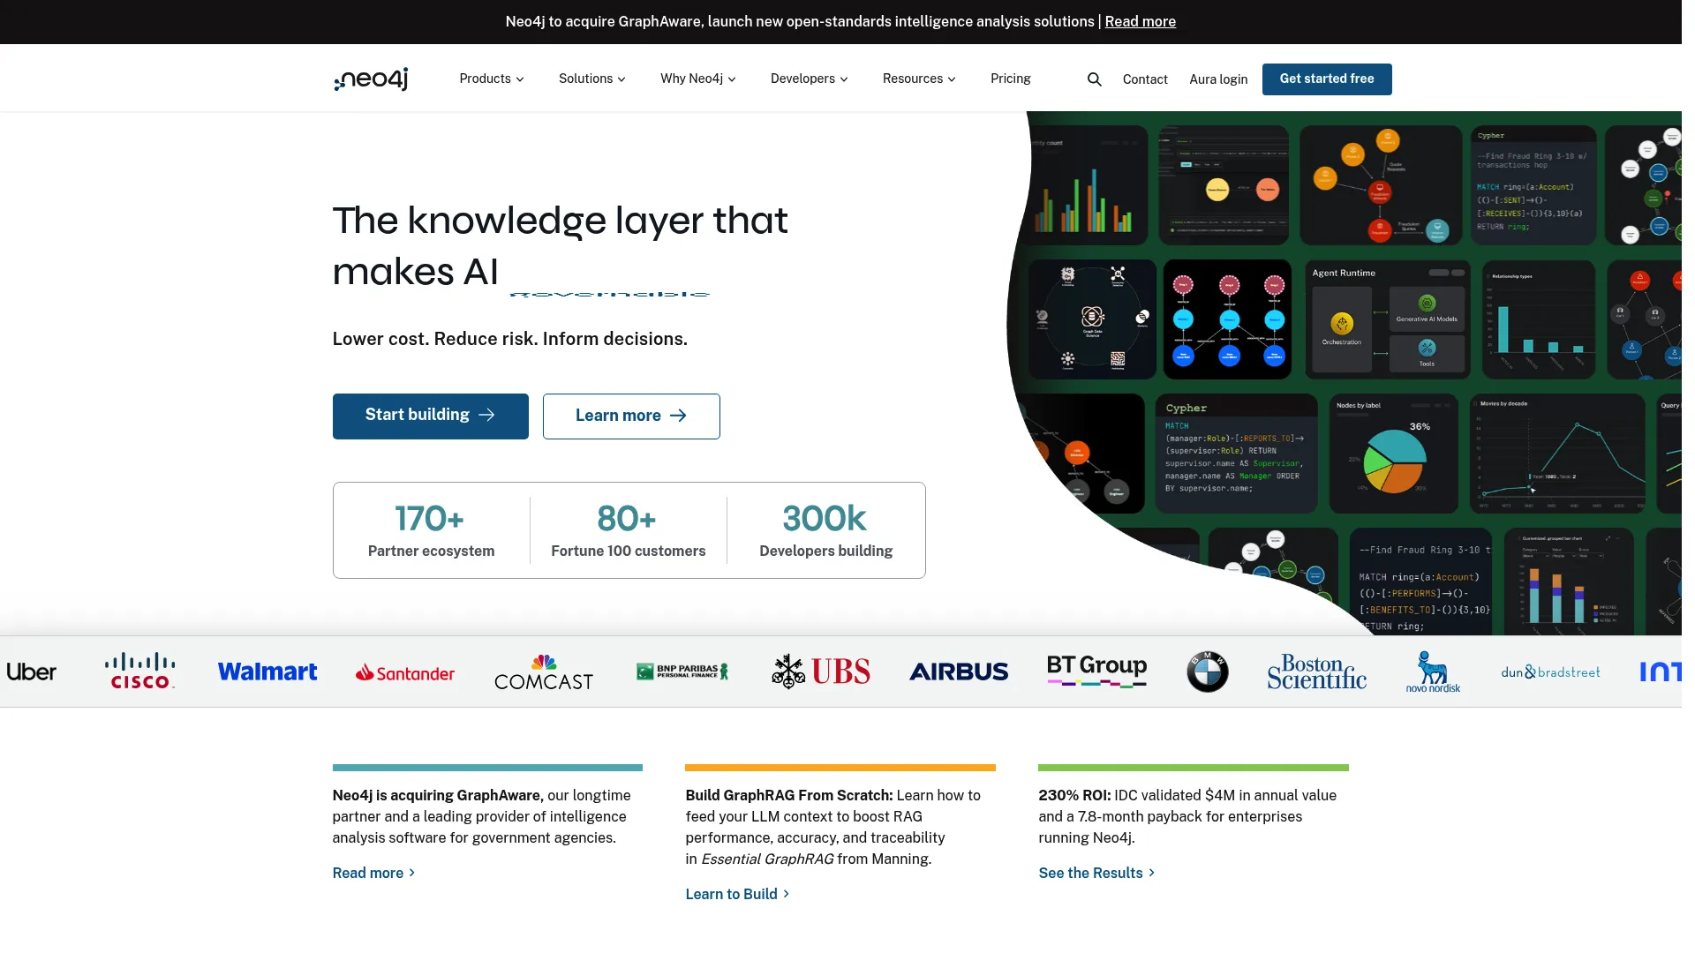Image resolution: width=1695 pixels, height=953 pixels.
Task: Click the Novo Nordisk logo
Action: coord(1433,672)
